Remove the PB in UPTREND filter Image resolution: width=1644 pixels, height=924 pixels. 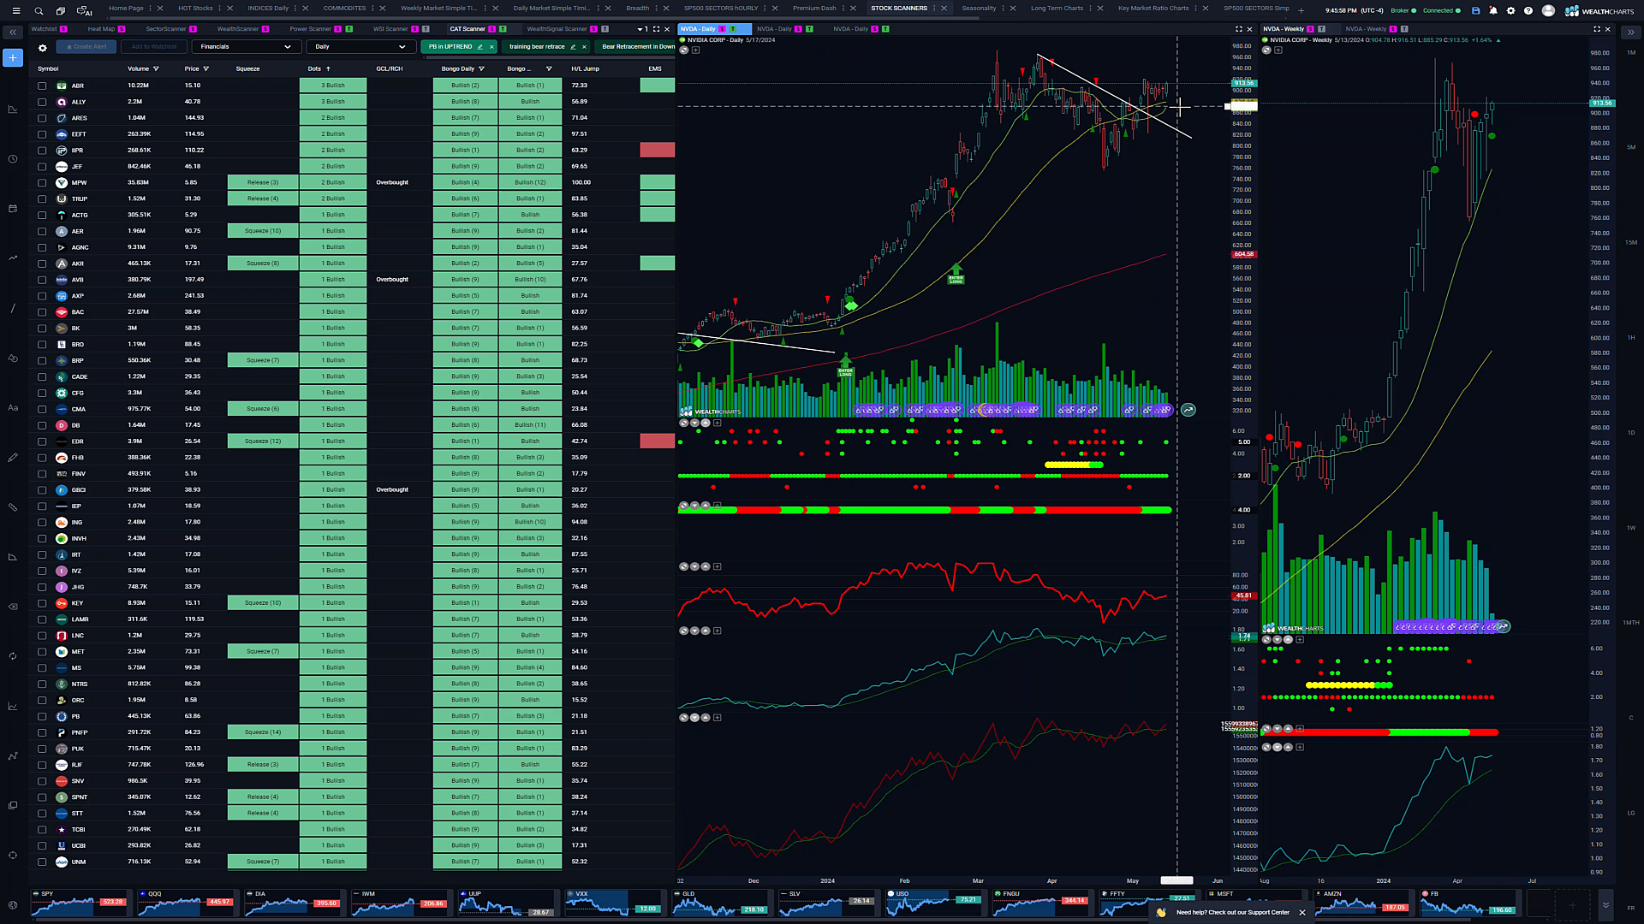pos(491,47)
